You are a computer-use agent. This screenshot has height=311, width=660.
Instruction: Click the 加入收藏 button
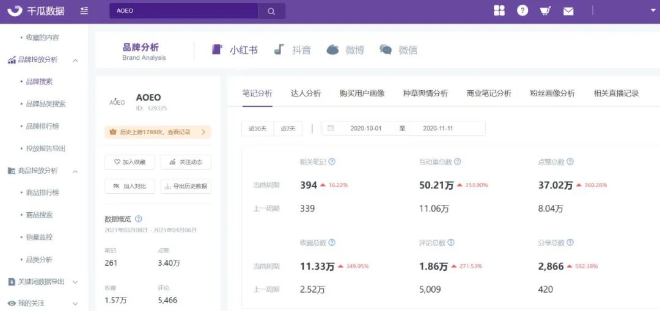130,162
